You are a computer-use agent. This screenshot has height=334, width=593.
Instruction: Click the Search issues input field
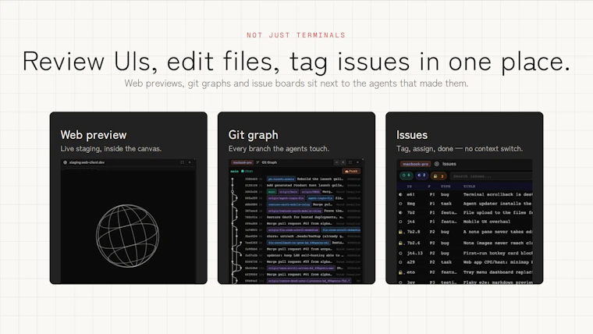[x=492, y=176]
